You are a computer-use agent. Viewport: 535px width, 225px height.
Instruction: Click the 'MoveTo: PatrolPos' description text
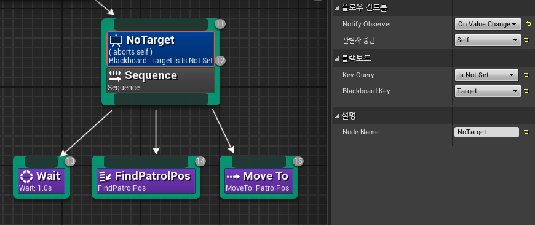[x=257, y=188]
